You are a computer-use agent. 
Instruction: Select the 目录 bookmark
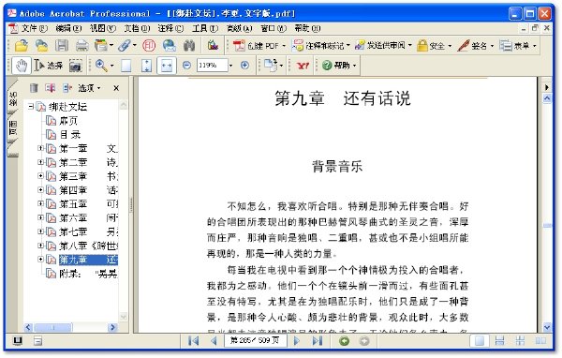pos(70,135)
